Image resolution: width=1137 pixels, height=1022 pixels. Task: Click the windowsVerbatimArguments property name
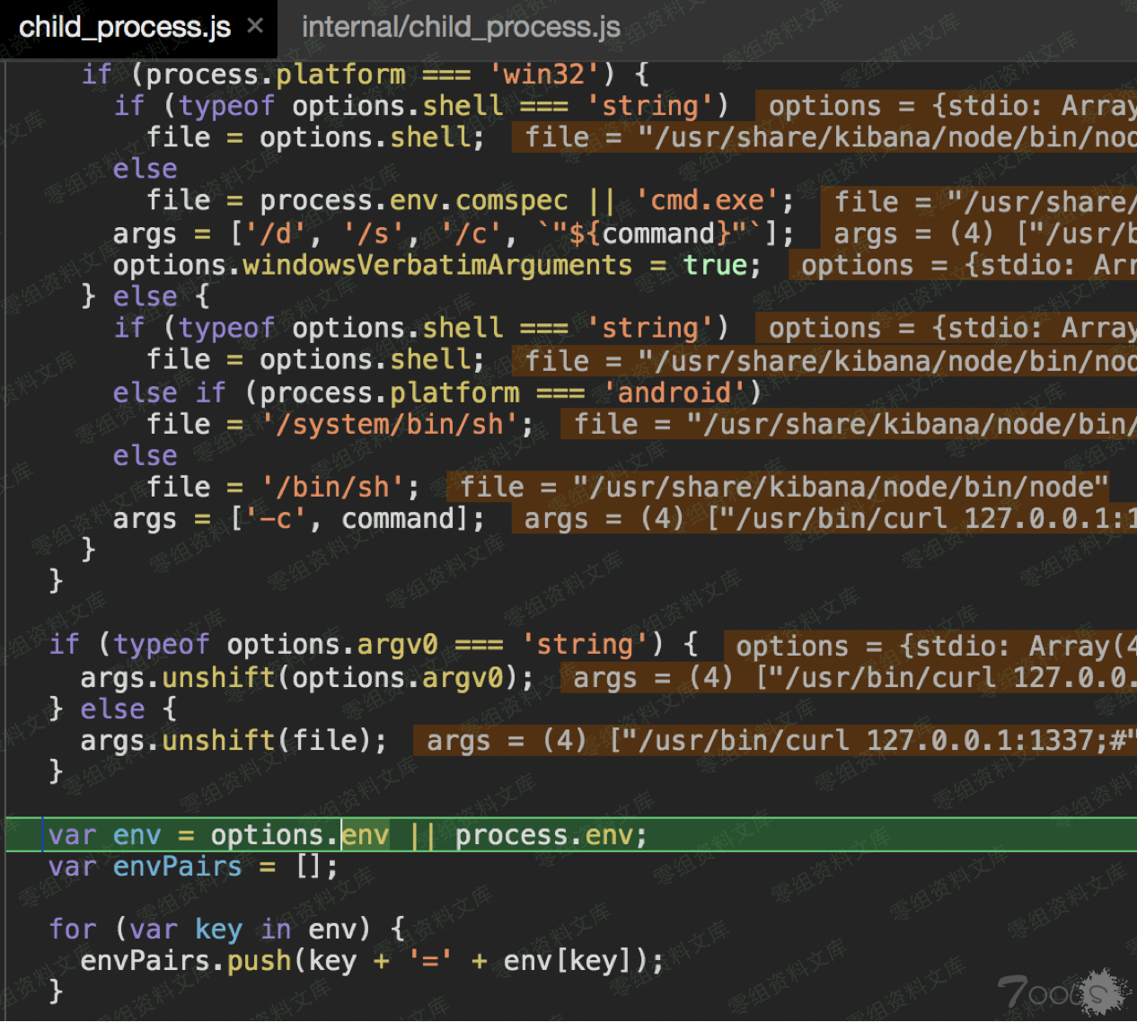click(x=437, y=265)
